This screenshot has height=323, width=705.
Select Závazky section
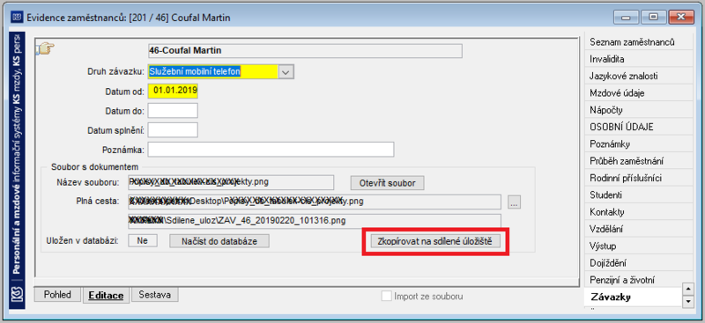[634, 297]
